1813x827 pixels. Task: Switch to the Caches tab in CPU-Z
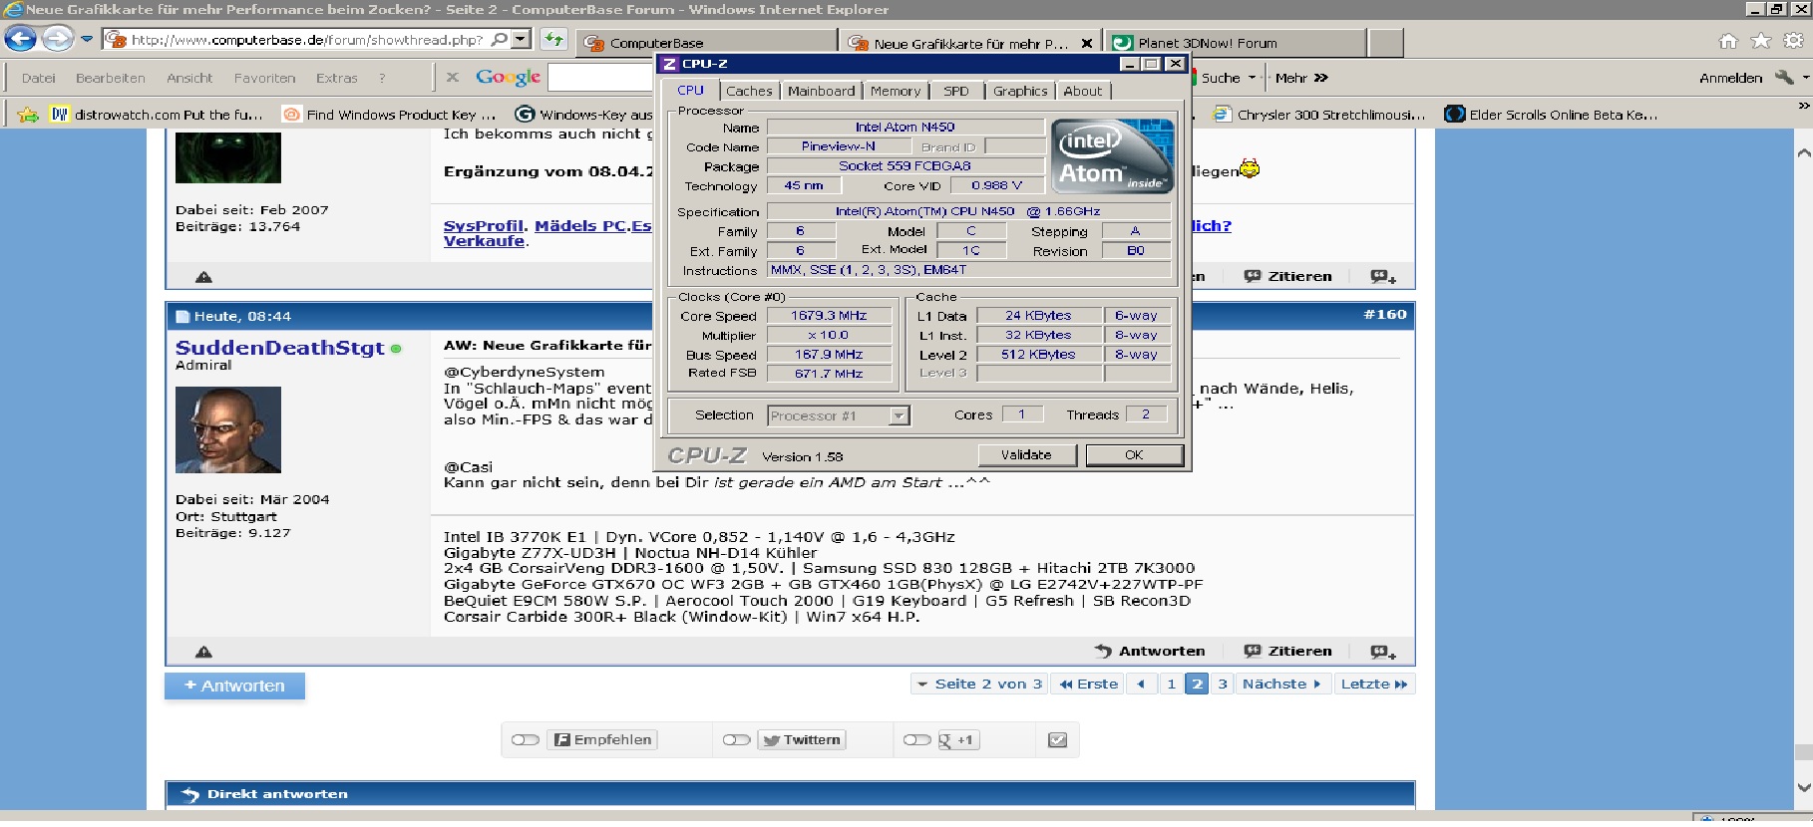tap(749, 91)
